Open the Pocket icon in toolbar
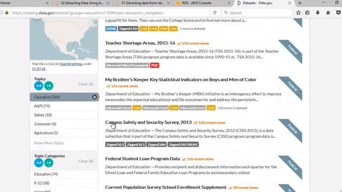Image resolution: width=342 pixels, height=192 pixels. coord(338,13)
